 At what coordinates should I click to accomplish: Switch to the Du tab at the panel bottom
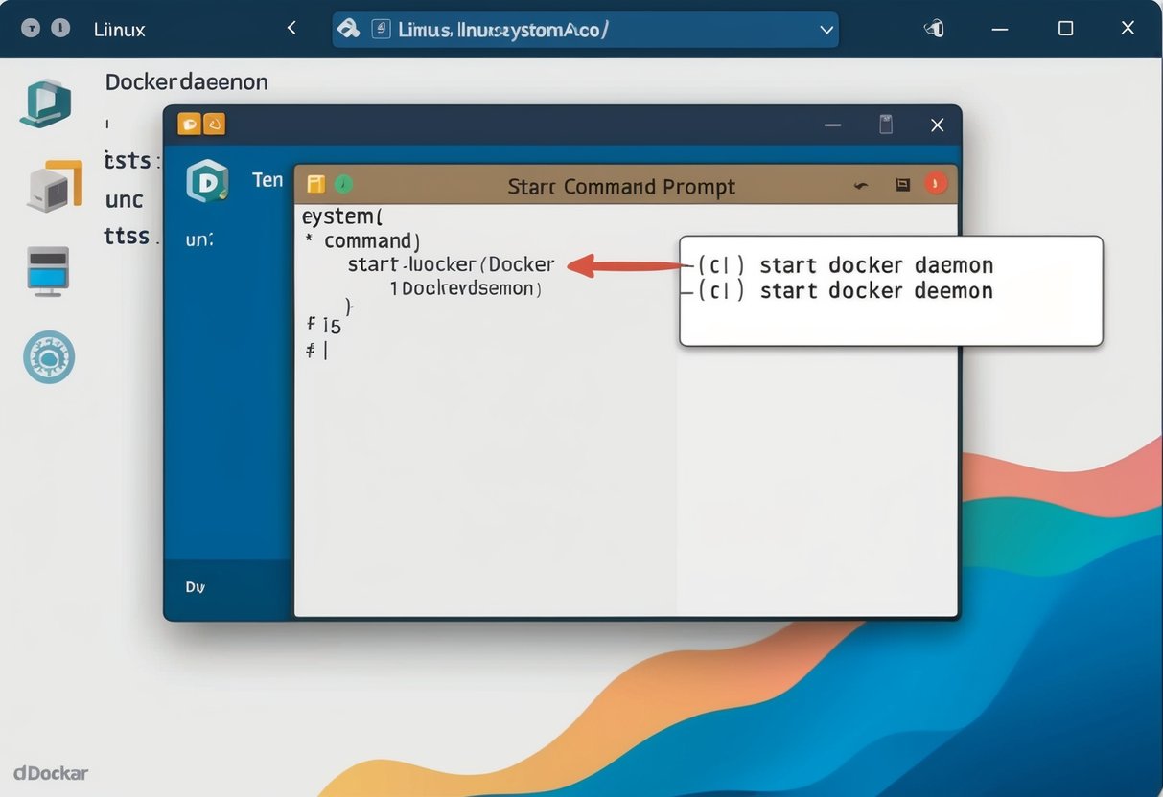coord(194,586)
